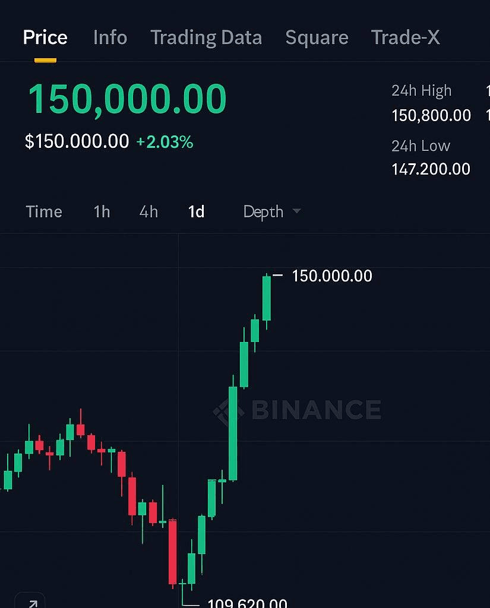Click the 24h Low value 147.200.00
The image size is (490, 608).
point(431,169)
